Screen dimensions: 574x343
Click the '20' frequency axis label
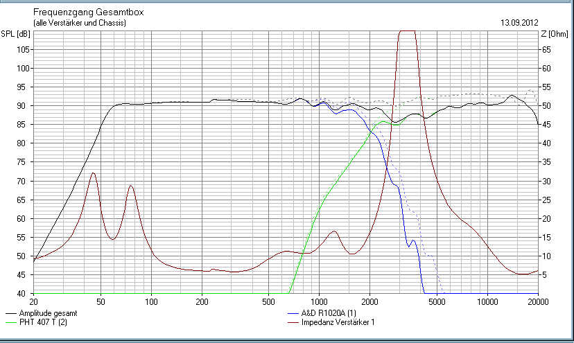[x=33, y=302]
